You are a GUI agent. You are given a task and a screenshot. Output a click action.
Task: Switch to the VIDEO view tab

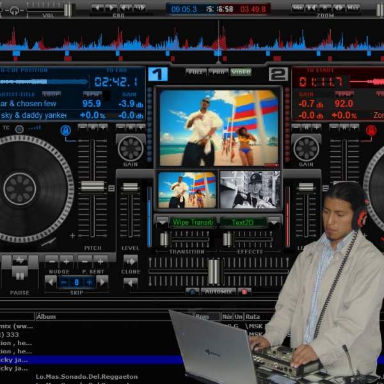tap(241, 72)
